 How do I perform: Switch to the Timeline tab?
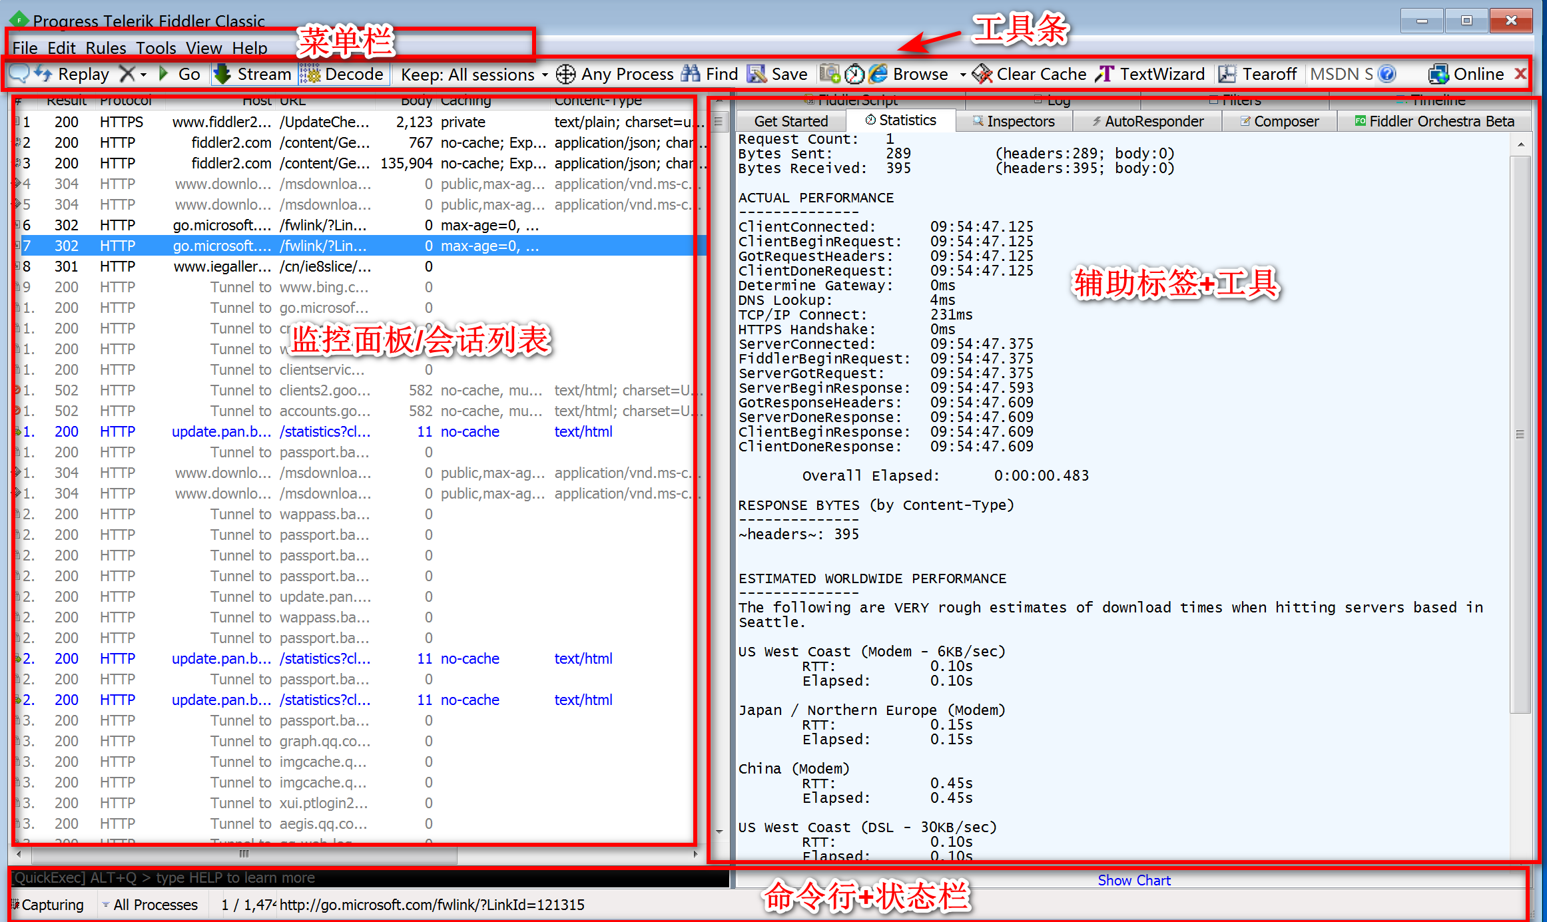[x=1430, y=101]
